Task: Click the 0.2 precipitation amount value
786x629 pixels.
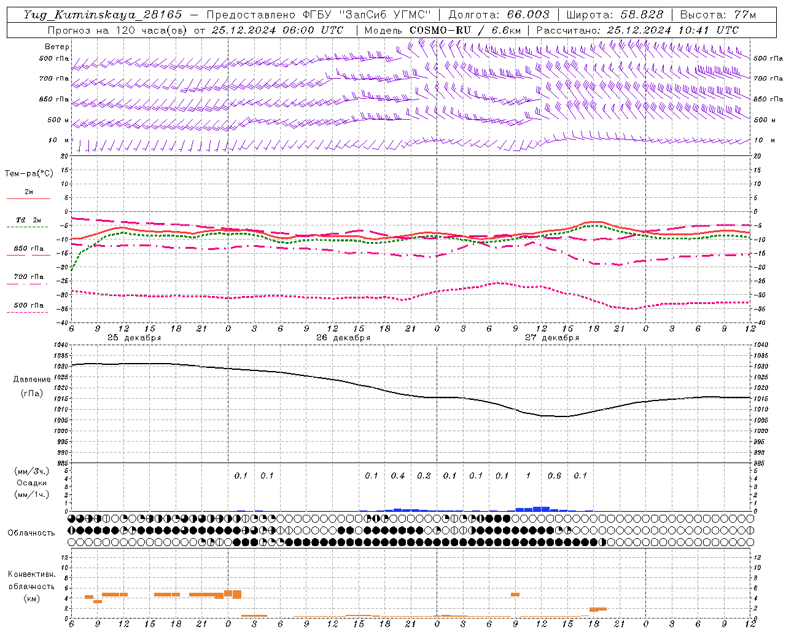Action: tap(424, 475)
